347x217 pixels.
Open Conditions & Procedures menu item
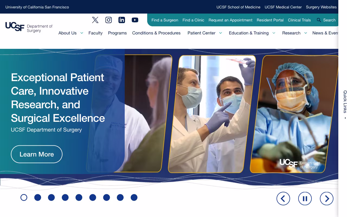click(x=156, y=33)
